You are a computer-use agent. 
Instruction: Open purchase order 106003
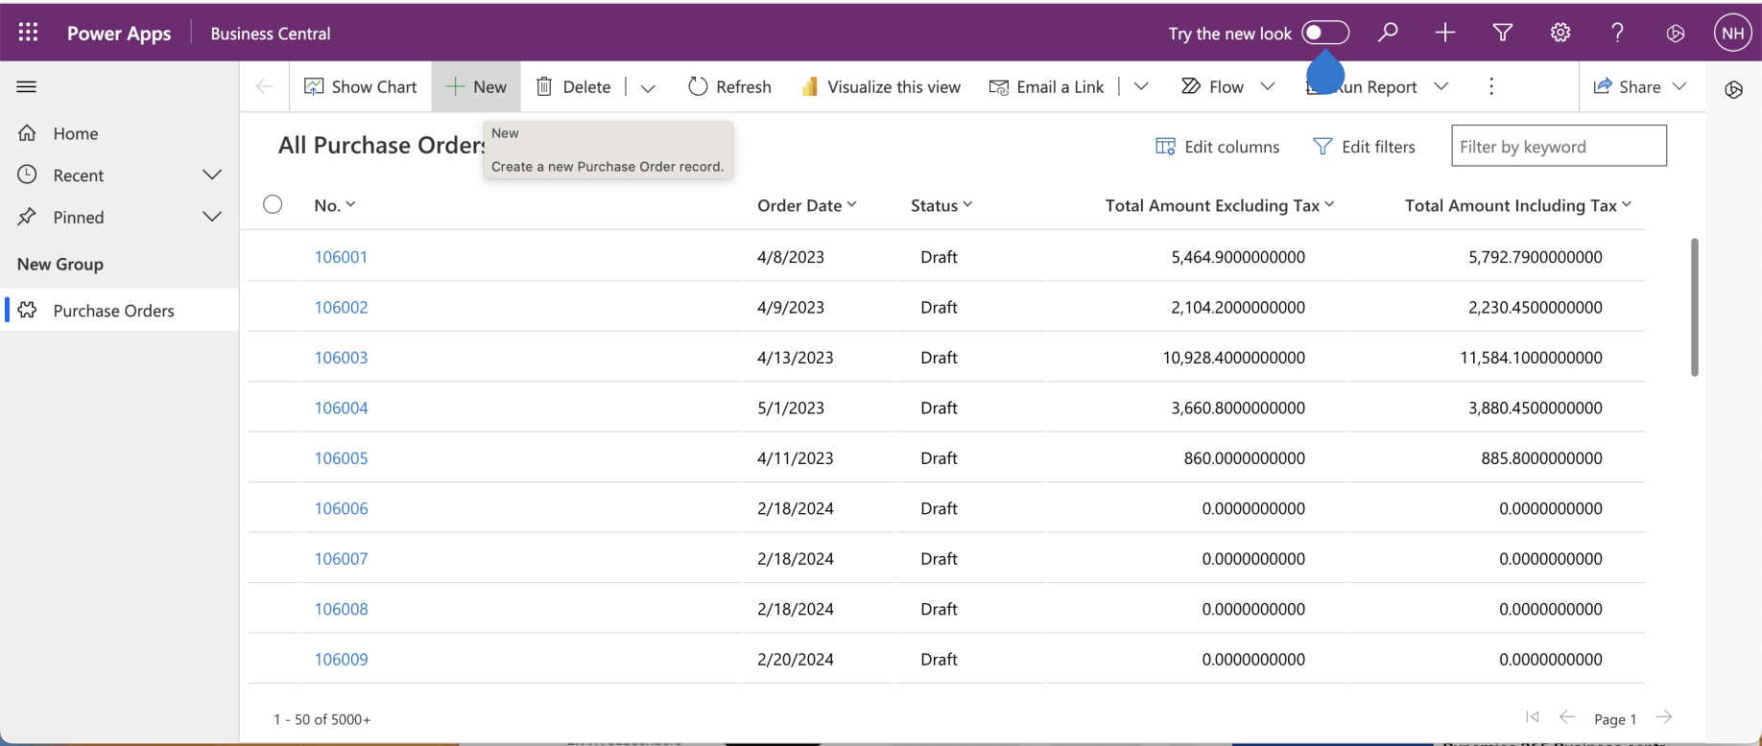click(341, 358)
